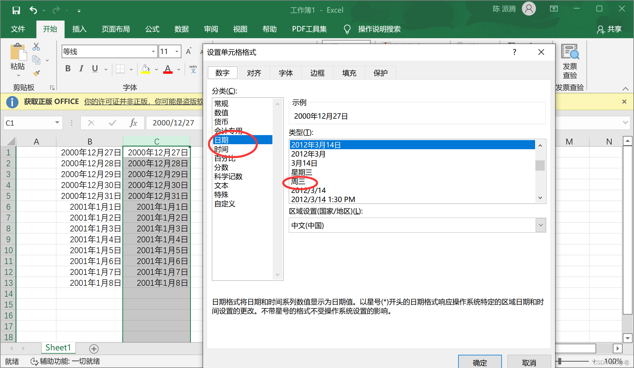This screenshot has height=368, width=634.
Task: Click the 确定 button
Action: coord(480,362)
